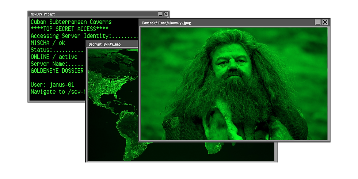Screen dimensions: 358x179
Task: Close the MS-DOS Prompt window
Action: click(x=165, y=14)
